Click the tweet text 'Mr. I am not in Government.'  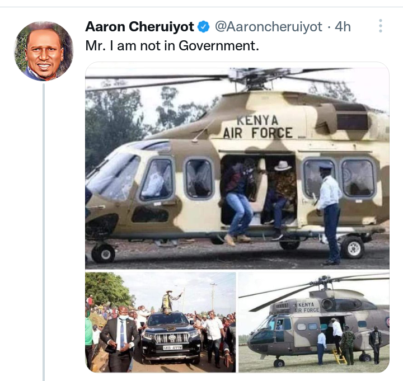click(x=172, y=46)
